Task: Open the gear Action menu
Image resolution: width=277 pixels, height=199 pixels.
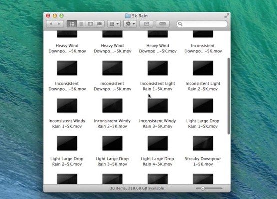Action: (x=130, y=24)
